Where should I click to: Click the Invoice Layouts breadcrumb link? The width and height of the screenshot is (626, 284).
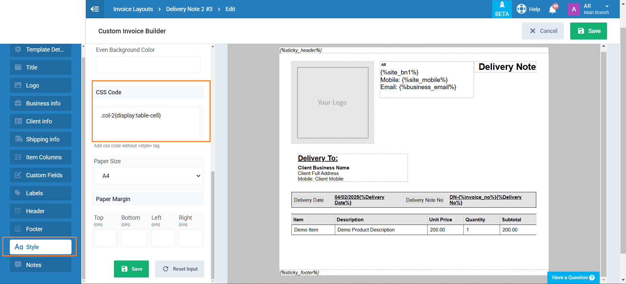[133, 9]
